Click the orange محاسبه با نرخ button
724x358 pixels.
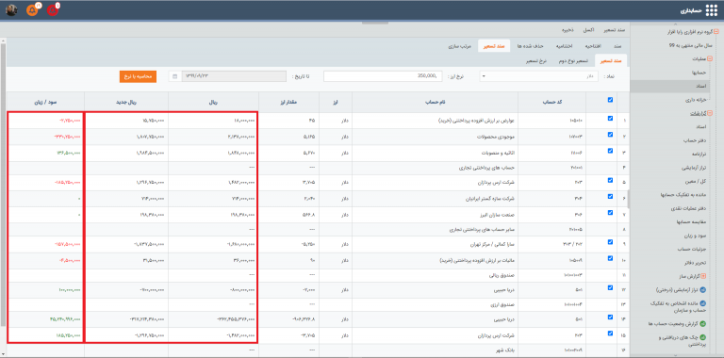[x=138, y=76]
